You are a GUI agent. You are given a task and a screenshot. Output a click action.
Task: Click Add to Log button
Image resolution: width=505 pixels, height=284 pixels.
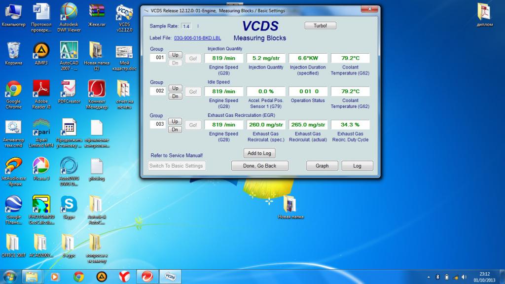259,153
